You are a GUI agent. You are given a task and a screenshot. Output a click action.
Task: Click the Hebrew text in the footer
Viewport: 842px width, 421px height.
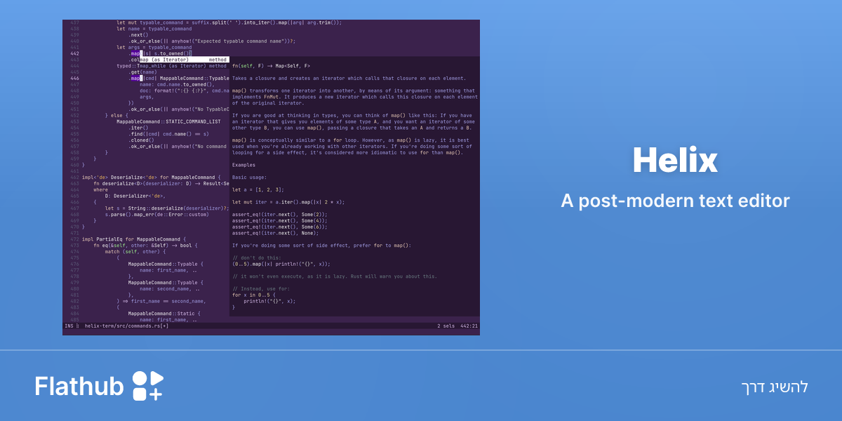click(x=775, y=387)
